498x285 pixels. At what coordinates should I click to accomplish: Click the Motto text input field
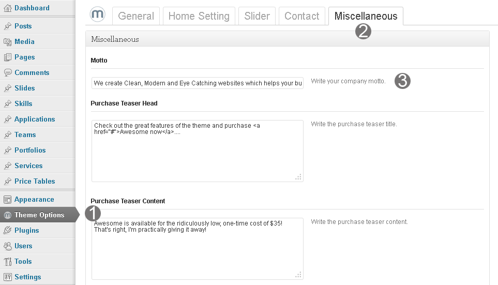pos(197,83)
